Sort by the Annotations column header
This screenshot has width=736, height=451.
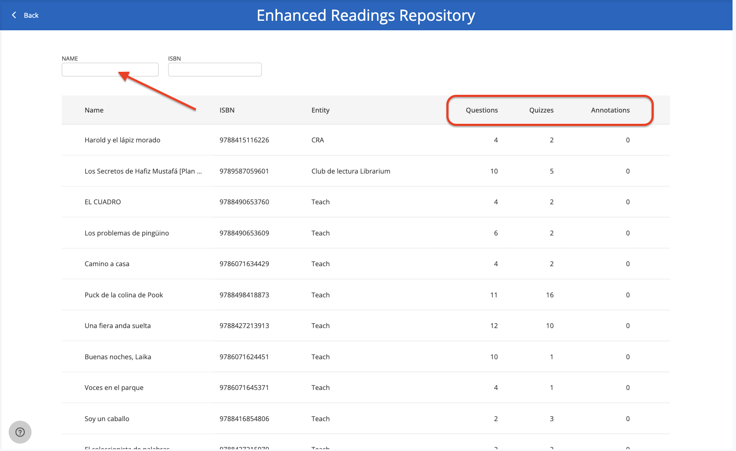pos(610,110)
